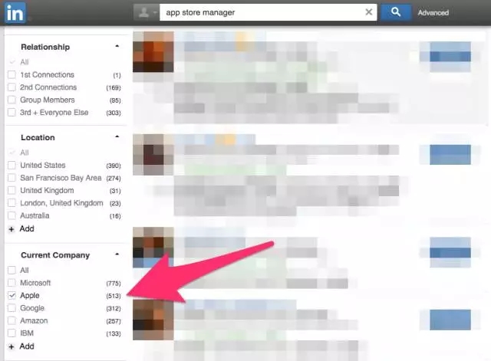491x361 pixels.
Task: Tick the Microsoft company checkbox
Action: (12, 283)
